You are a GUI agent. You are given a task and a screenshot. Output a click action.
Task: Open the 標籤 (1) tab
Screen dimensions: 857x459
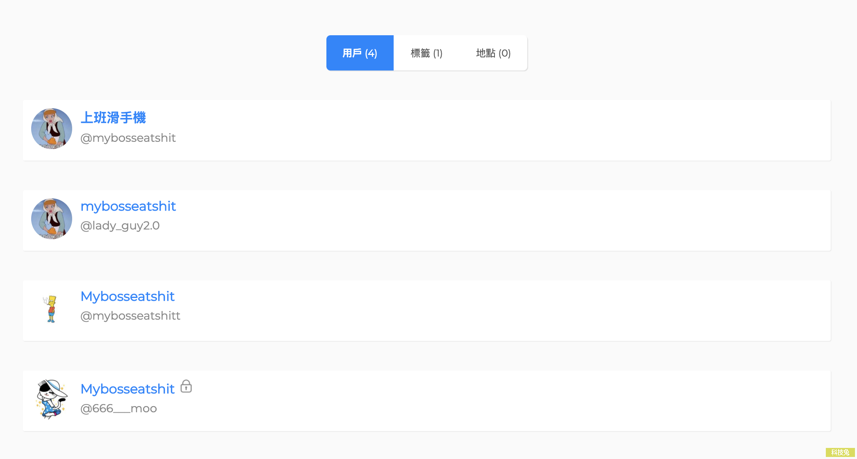pos(426,53)
